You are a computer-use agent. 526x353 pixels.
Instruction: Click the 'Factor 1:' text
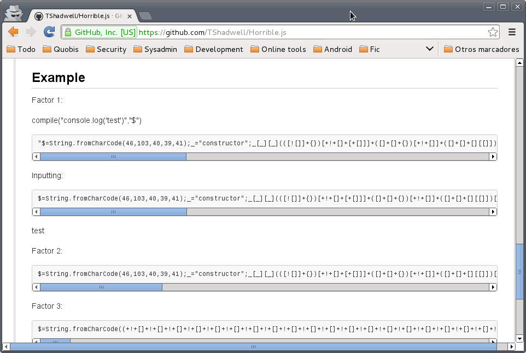47,100
